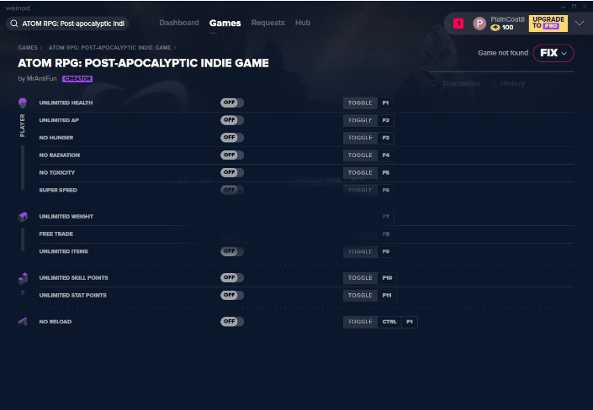
Task: Enable Unlimited Stat Points switch
Action: pyautogui.click(x=232, y=295)
